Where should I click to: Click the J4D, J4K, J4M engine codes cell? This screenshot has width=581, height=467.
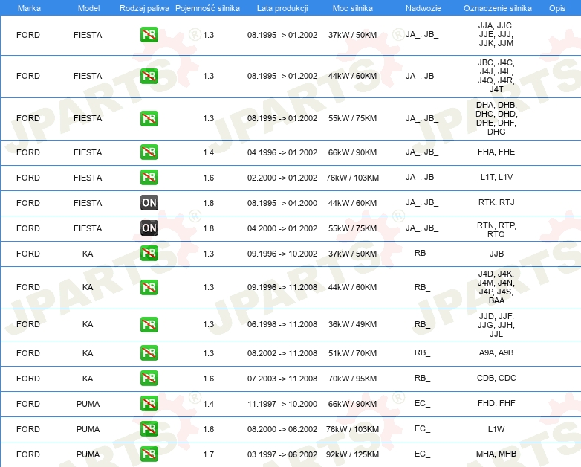coord(496,287)
